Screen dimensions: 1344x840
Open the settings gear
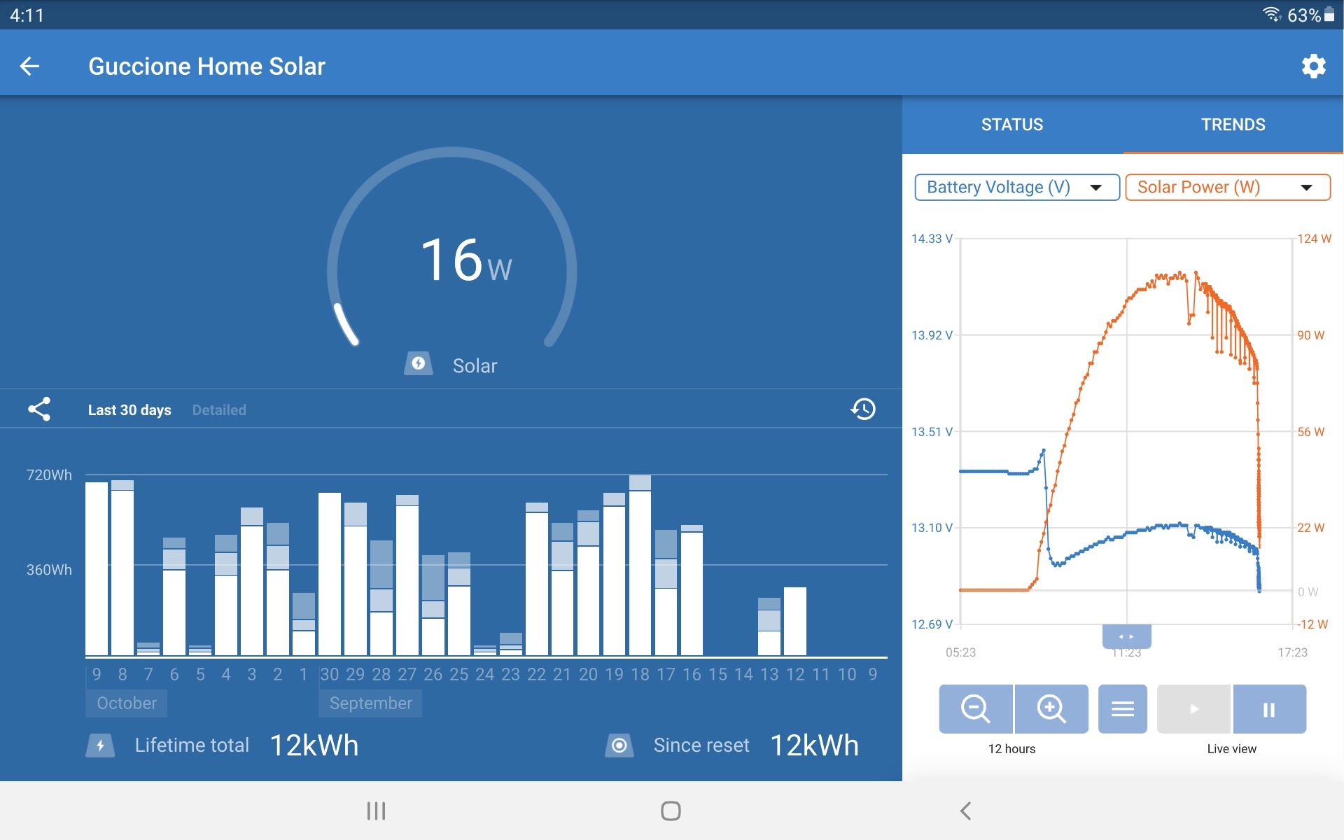[x=1313, y=66]
